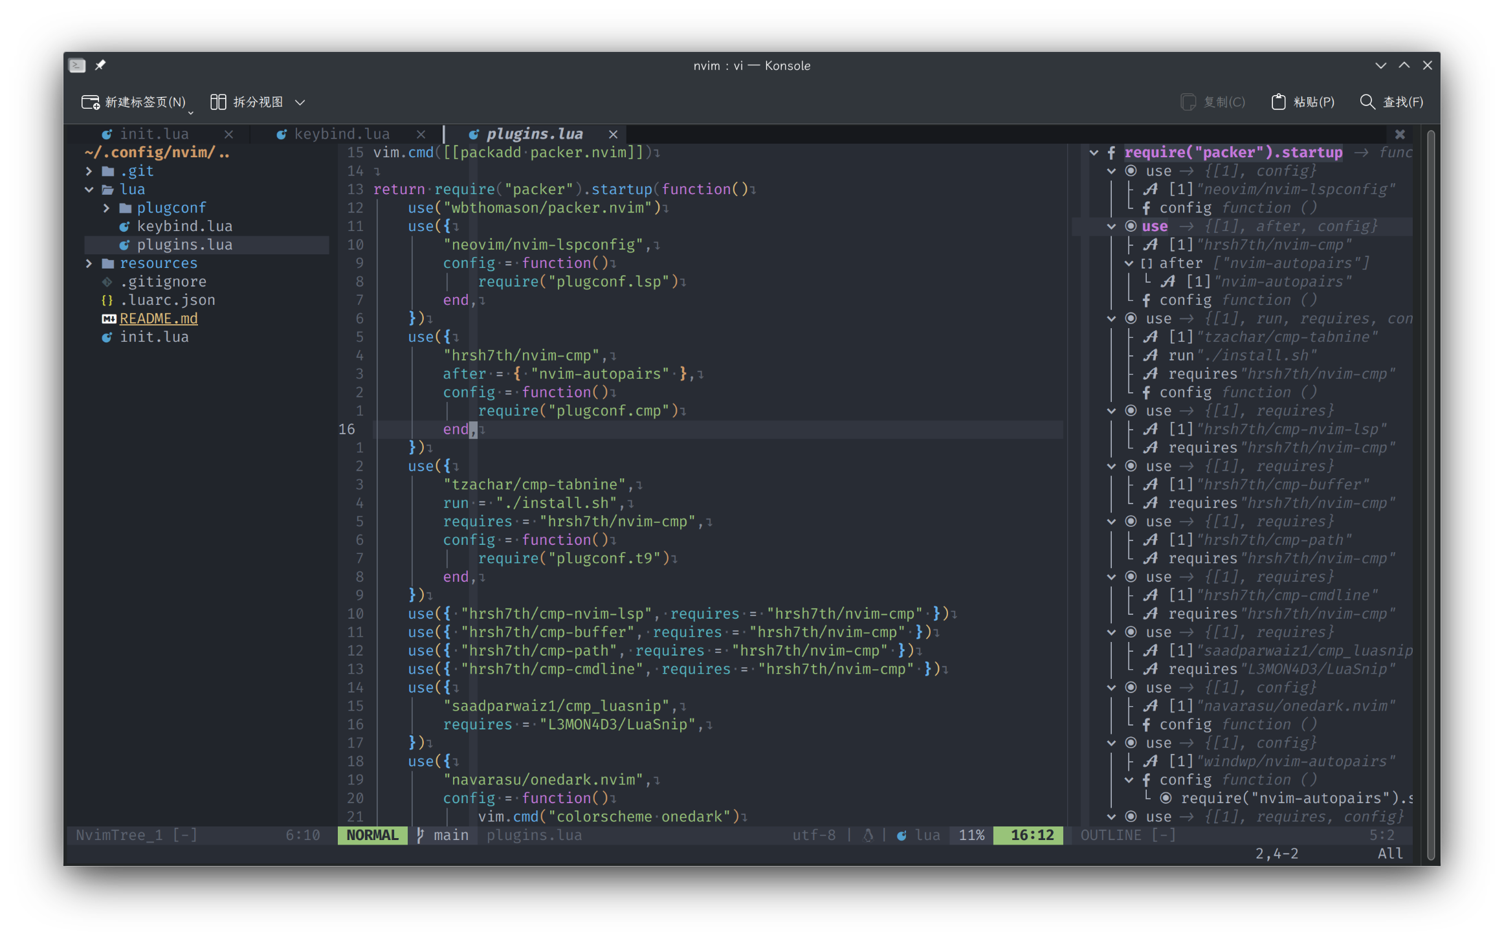Image resolution: width=1504 pixels, height=941 pixels.
Task: Expand the resources folder
Action: click(89, 263)
